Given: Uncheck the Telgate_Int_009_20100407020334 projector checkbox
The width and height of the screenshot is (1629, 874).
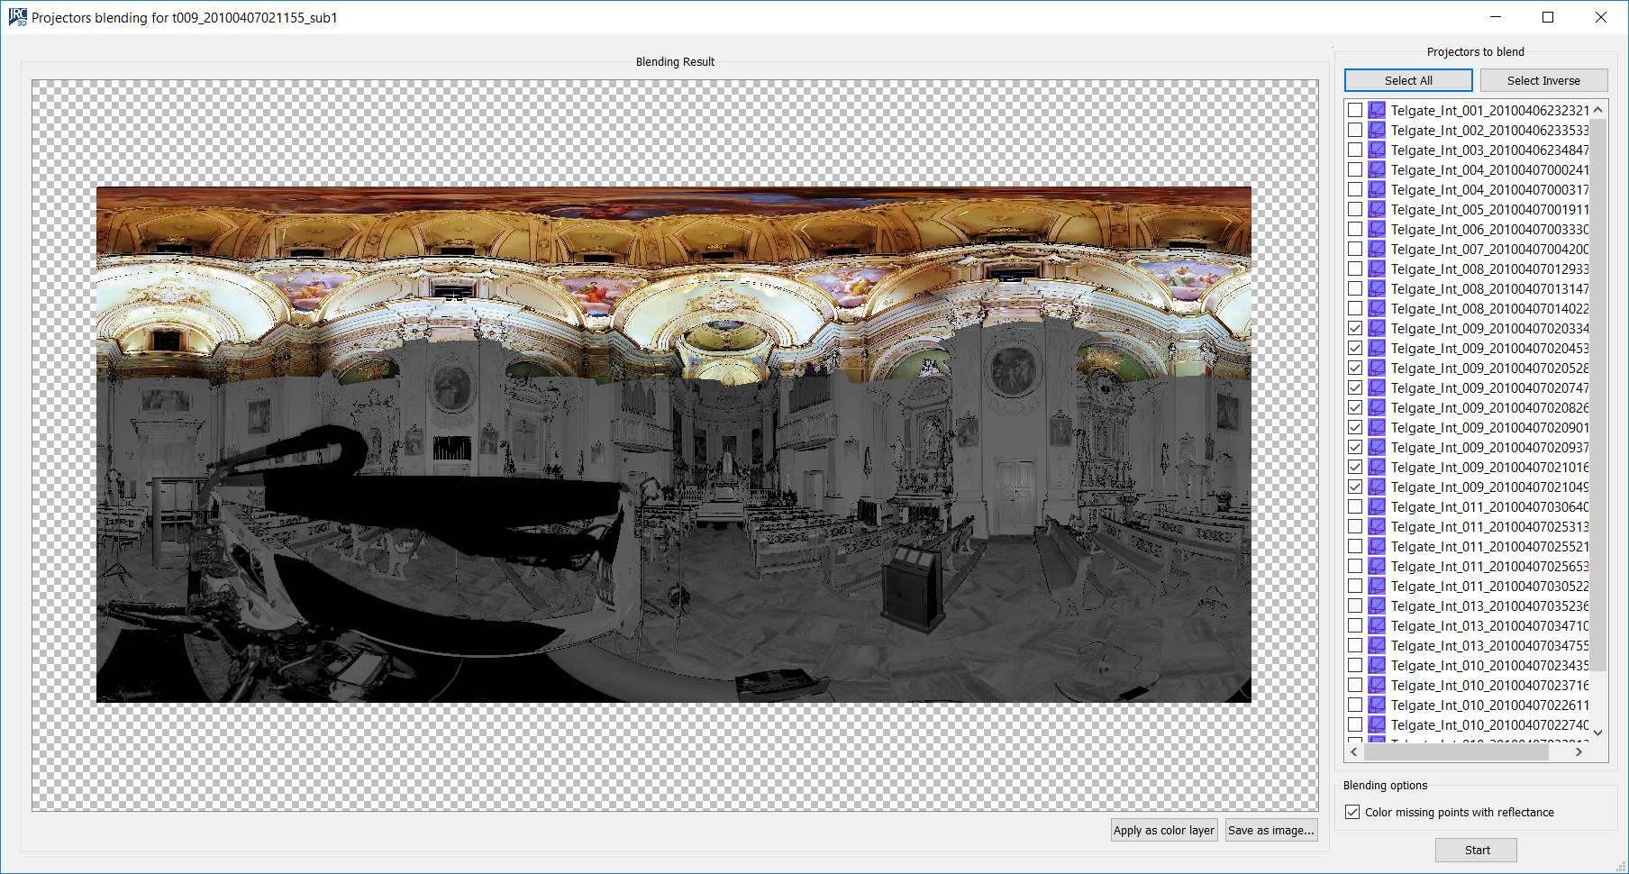Looking at the screenshot, I should pos(1355,329).
